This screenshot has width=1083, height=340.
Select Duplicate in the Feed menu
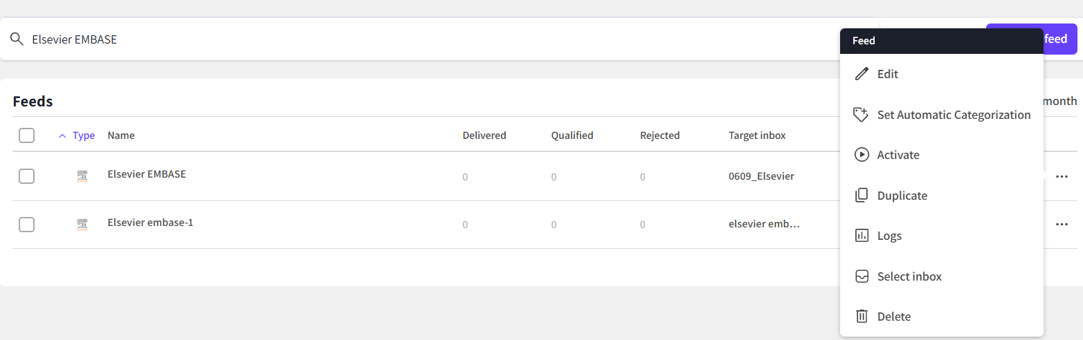(902, 196)
